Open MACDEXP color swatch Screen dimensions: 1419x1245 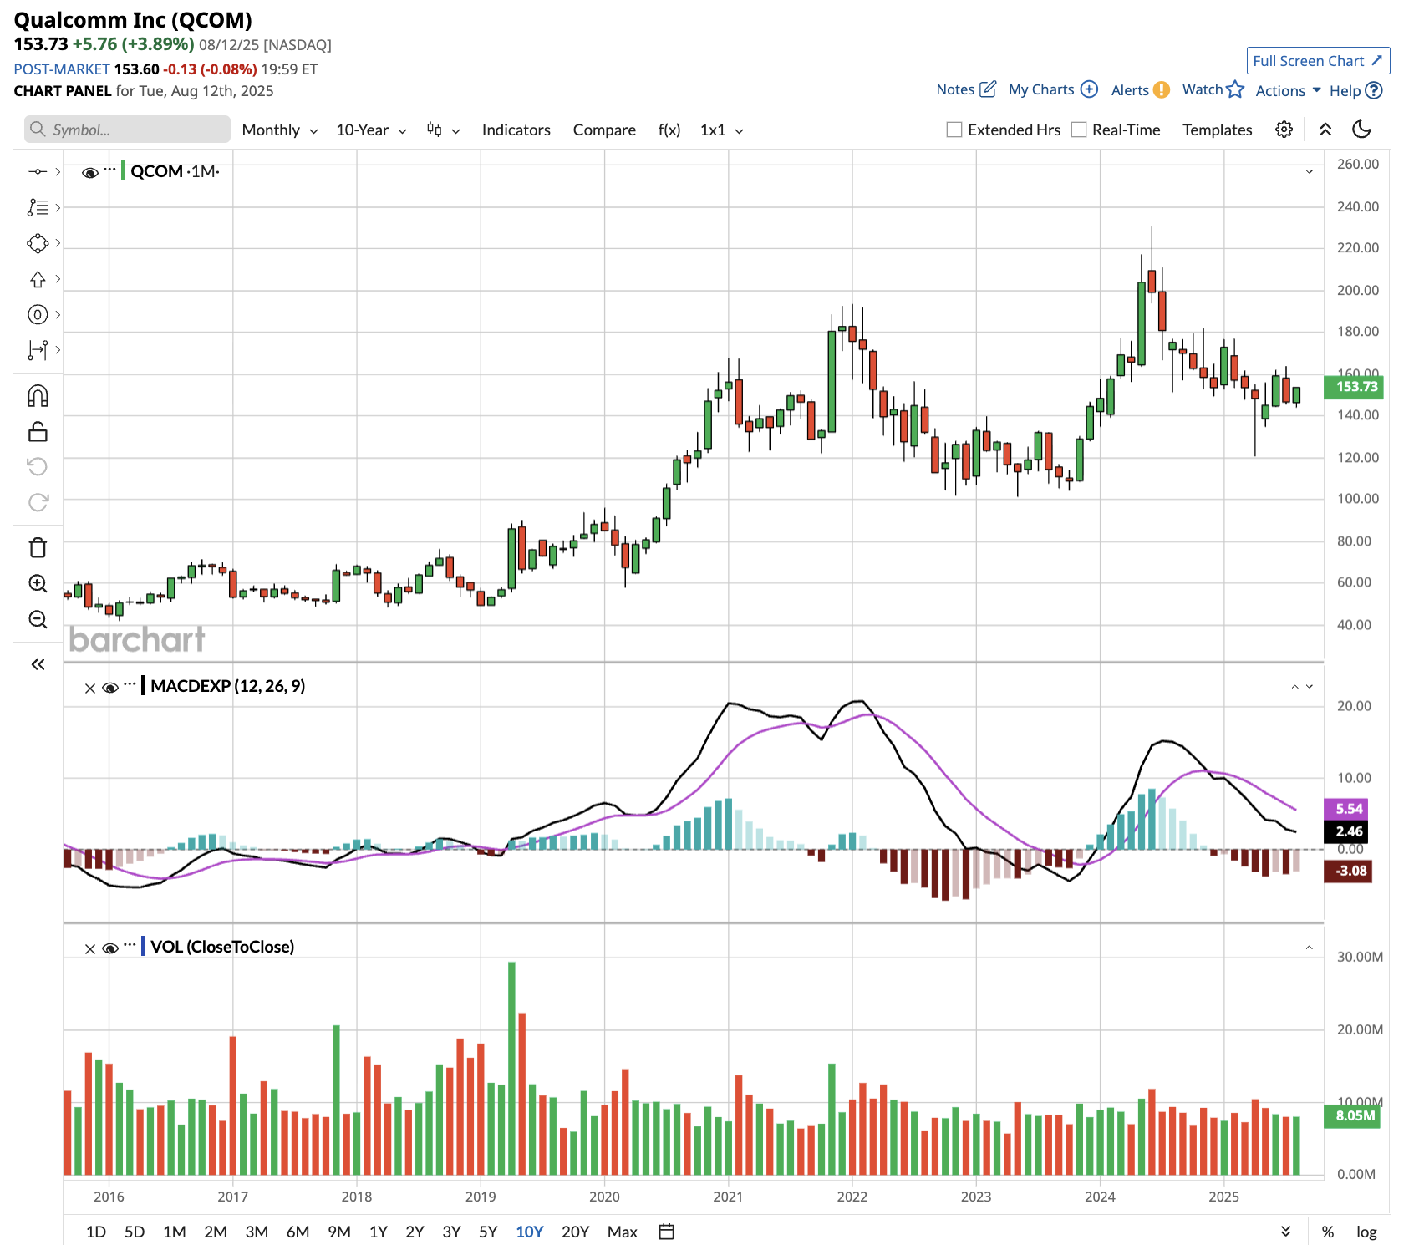(x=144, y=686)
